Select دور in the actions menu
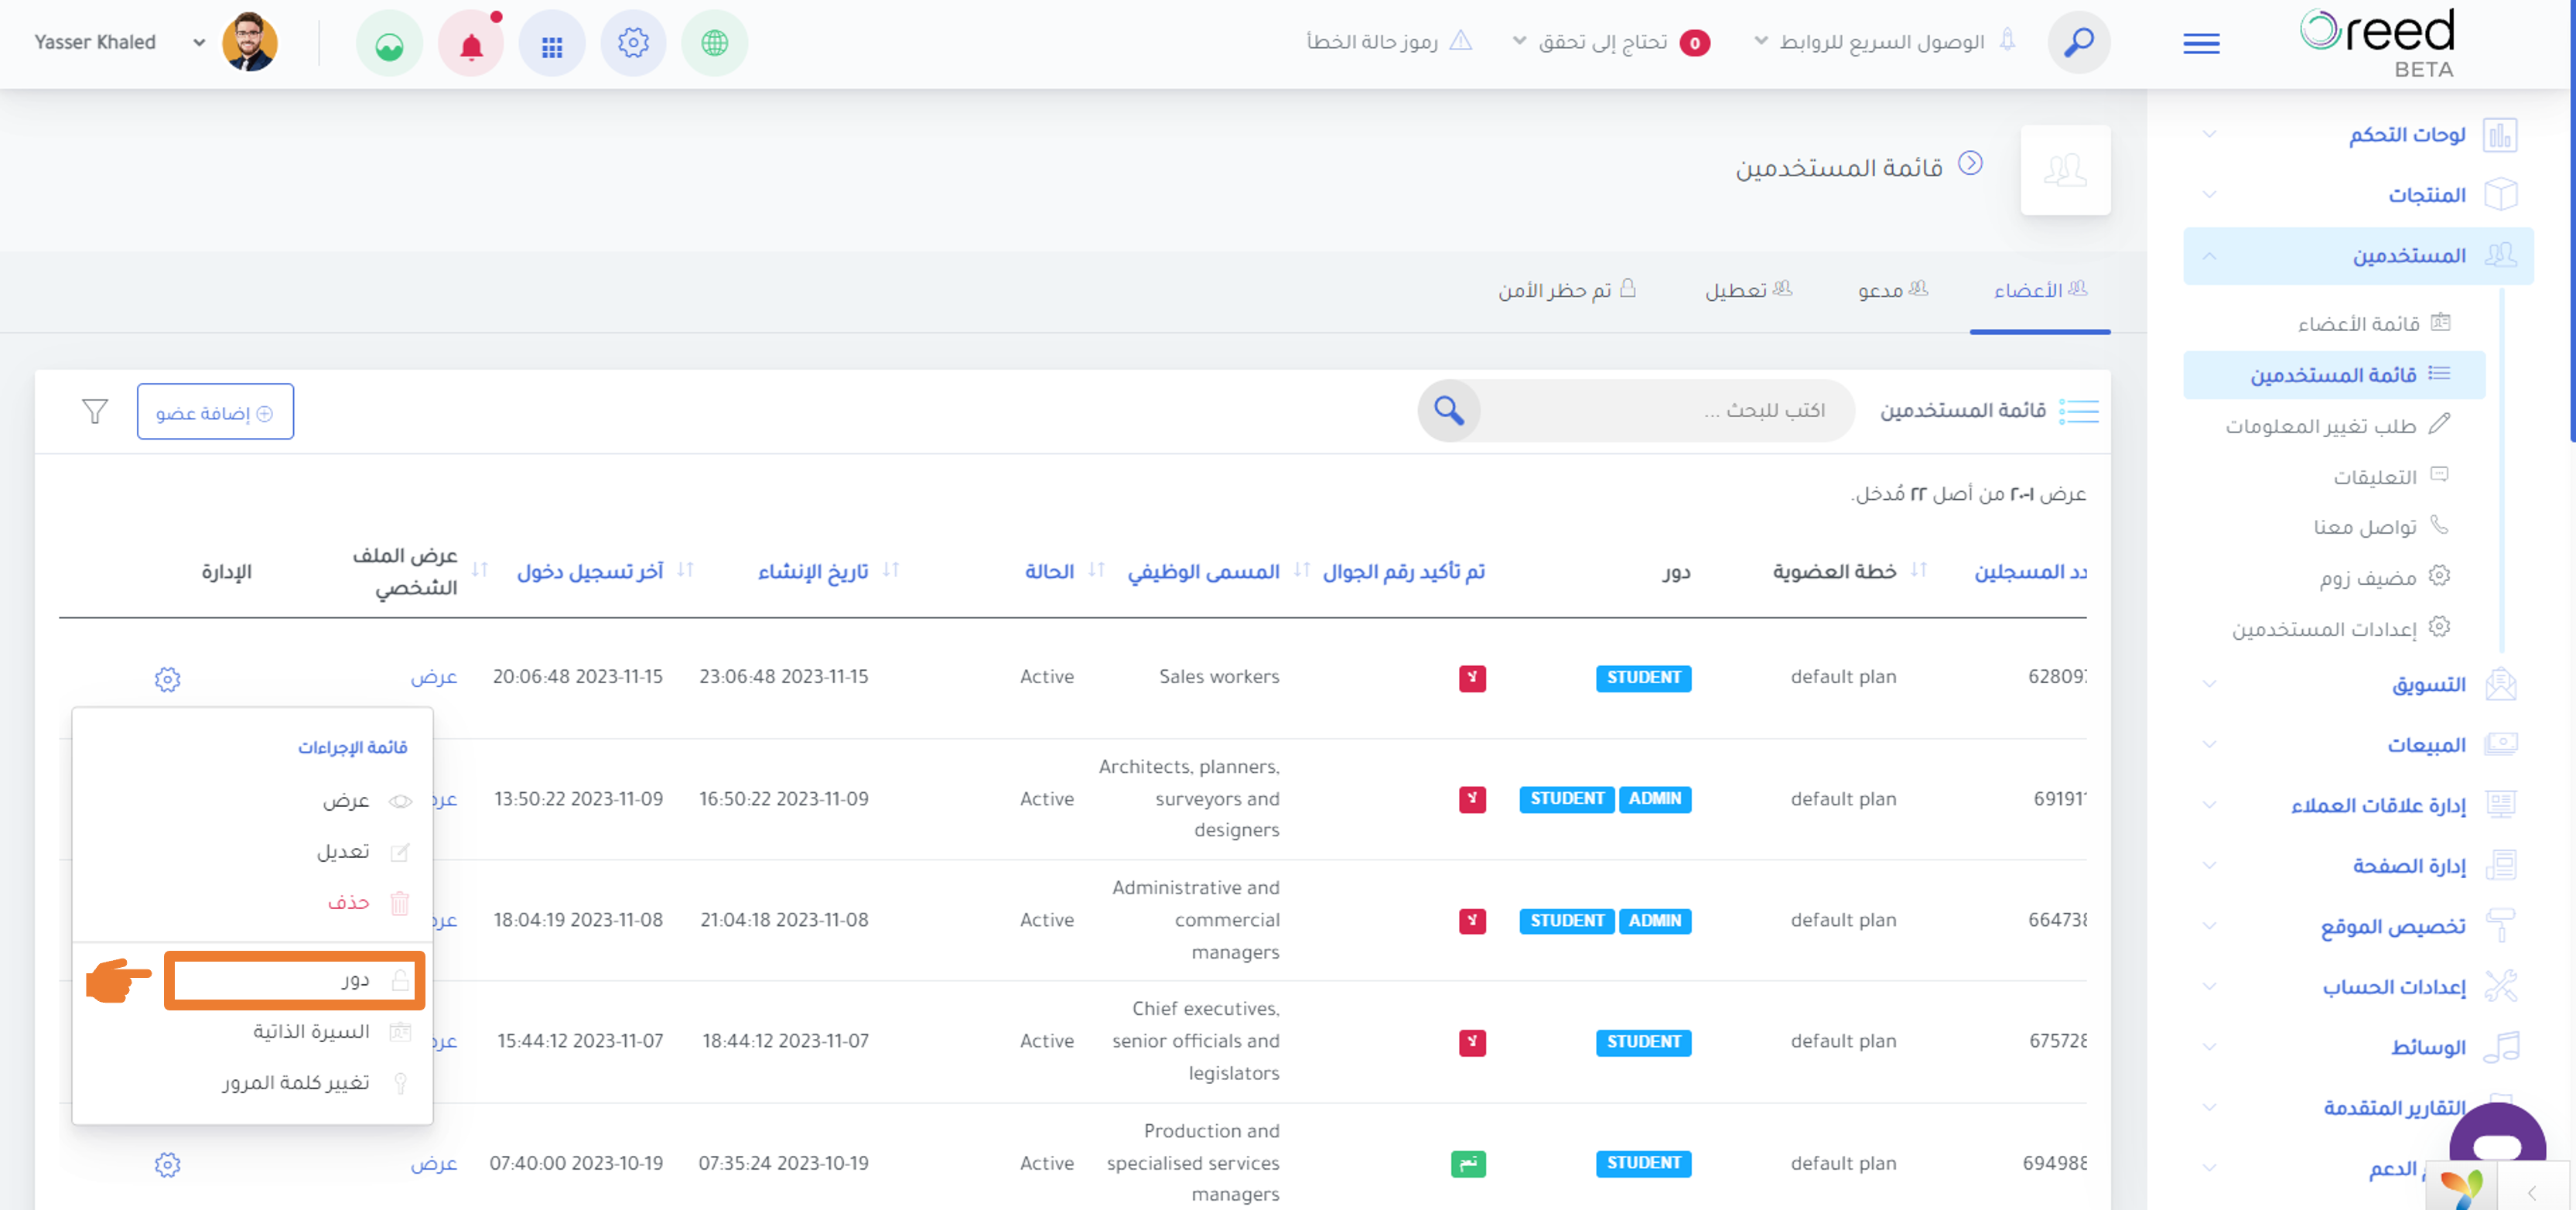The width and height of the screenshot is (2576, 1210). click(x=295, y=980)
